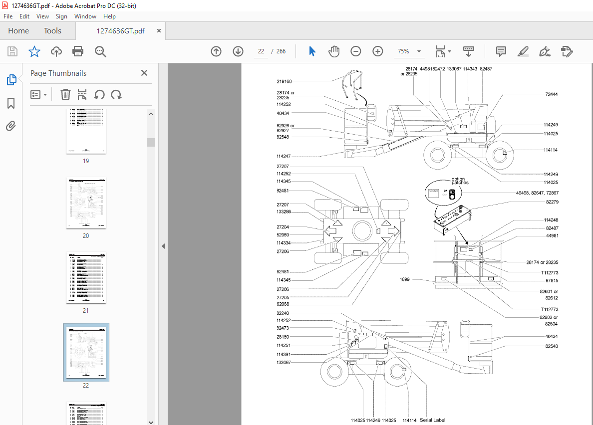593x425 pixels.
Task: Close the 1274636GT.pdf tab
Action: tap(159, 30)
